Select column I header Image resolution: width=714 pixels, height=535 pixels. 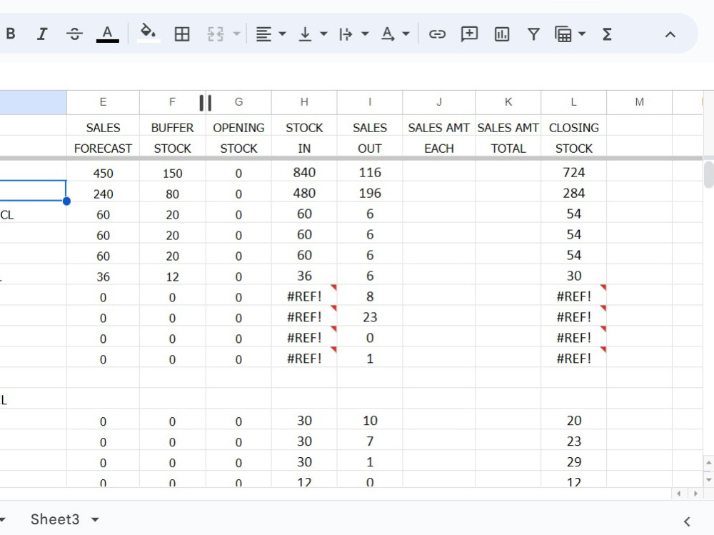(x=370, y=102)
